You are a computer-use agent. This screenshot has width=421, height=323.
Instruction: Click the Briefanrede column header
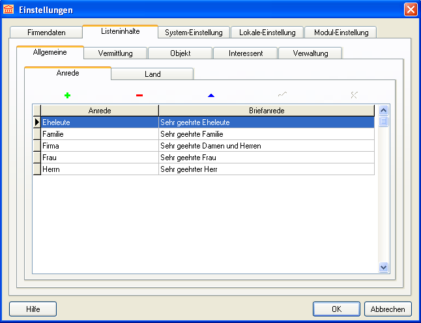(267, 111)
